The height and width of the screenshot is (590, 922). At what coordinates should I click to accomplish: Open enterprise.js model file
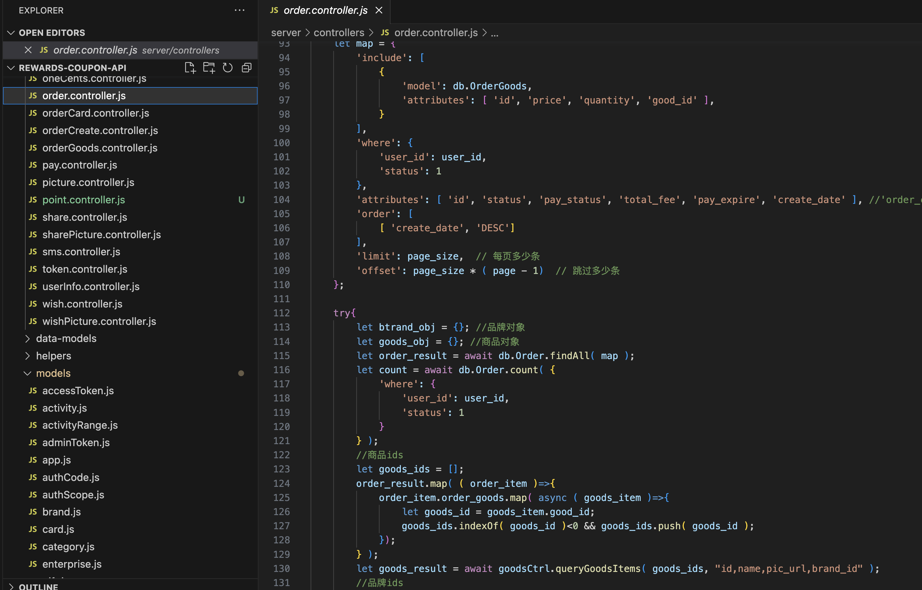pos(130,564)
